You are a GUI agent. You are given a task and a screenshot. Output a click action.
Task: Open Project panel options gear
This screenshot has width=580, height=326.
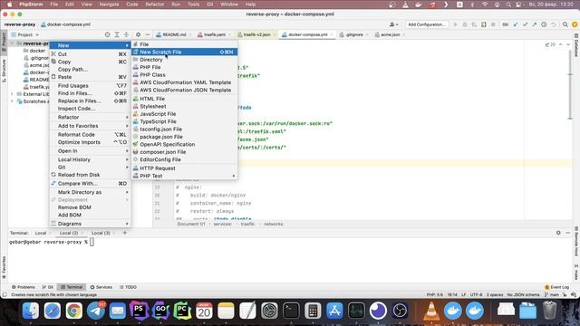138,34
